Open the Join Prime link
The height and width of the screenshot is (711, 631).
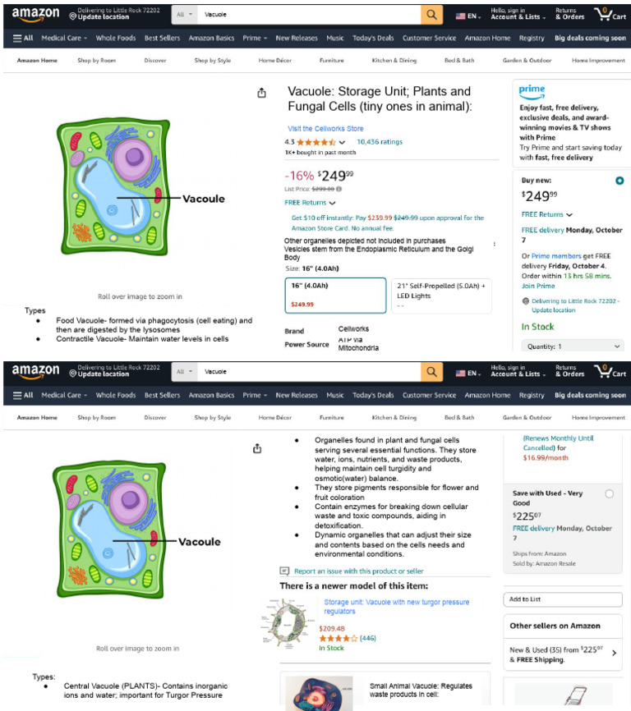(x=538, y=286)
